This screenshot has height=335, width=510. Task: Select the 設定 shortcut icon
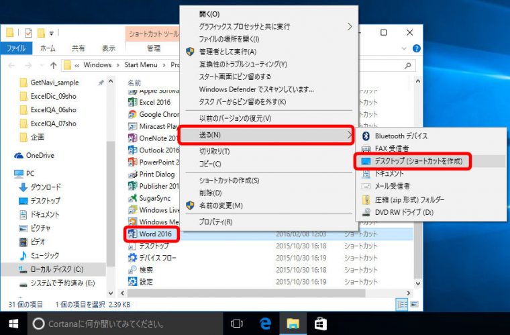point(132,282)
